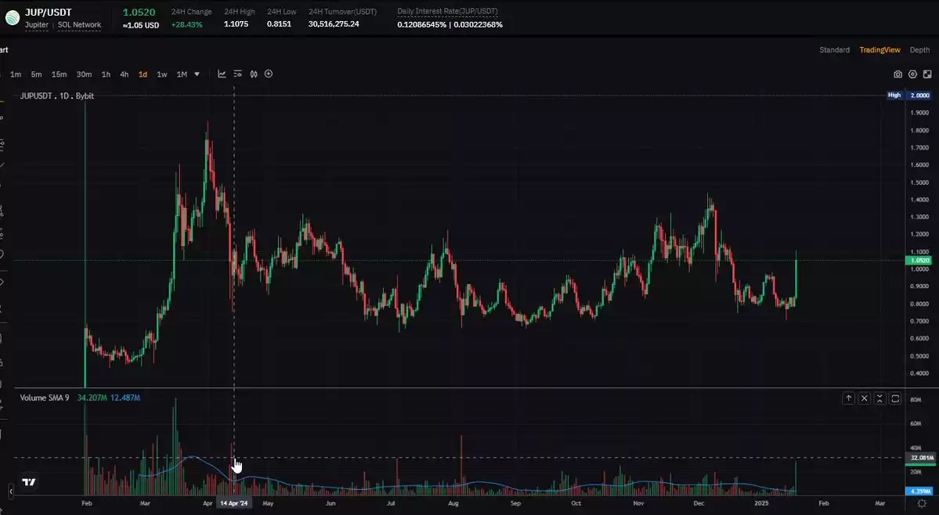Screen dimensions: 939x515
Task: Select the 15m timeframe
Action: click(x=59, y=74)
